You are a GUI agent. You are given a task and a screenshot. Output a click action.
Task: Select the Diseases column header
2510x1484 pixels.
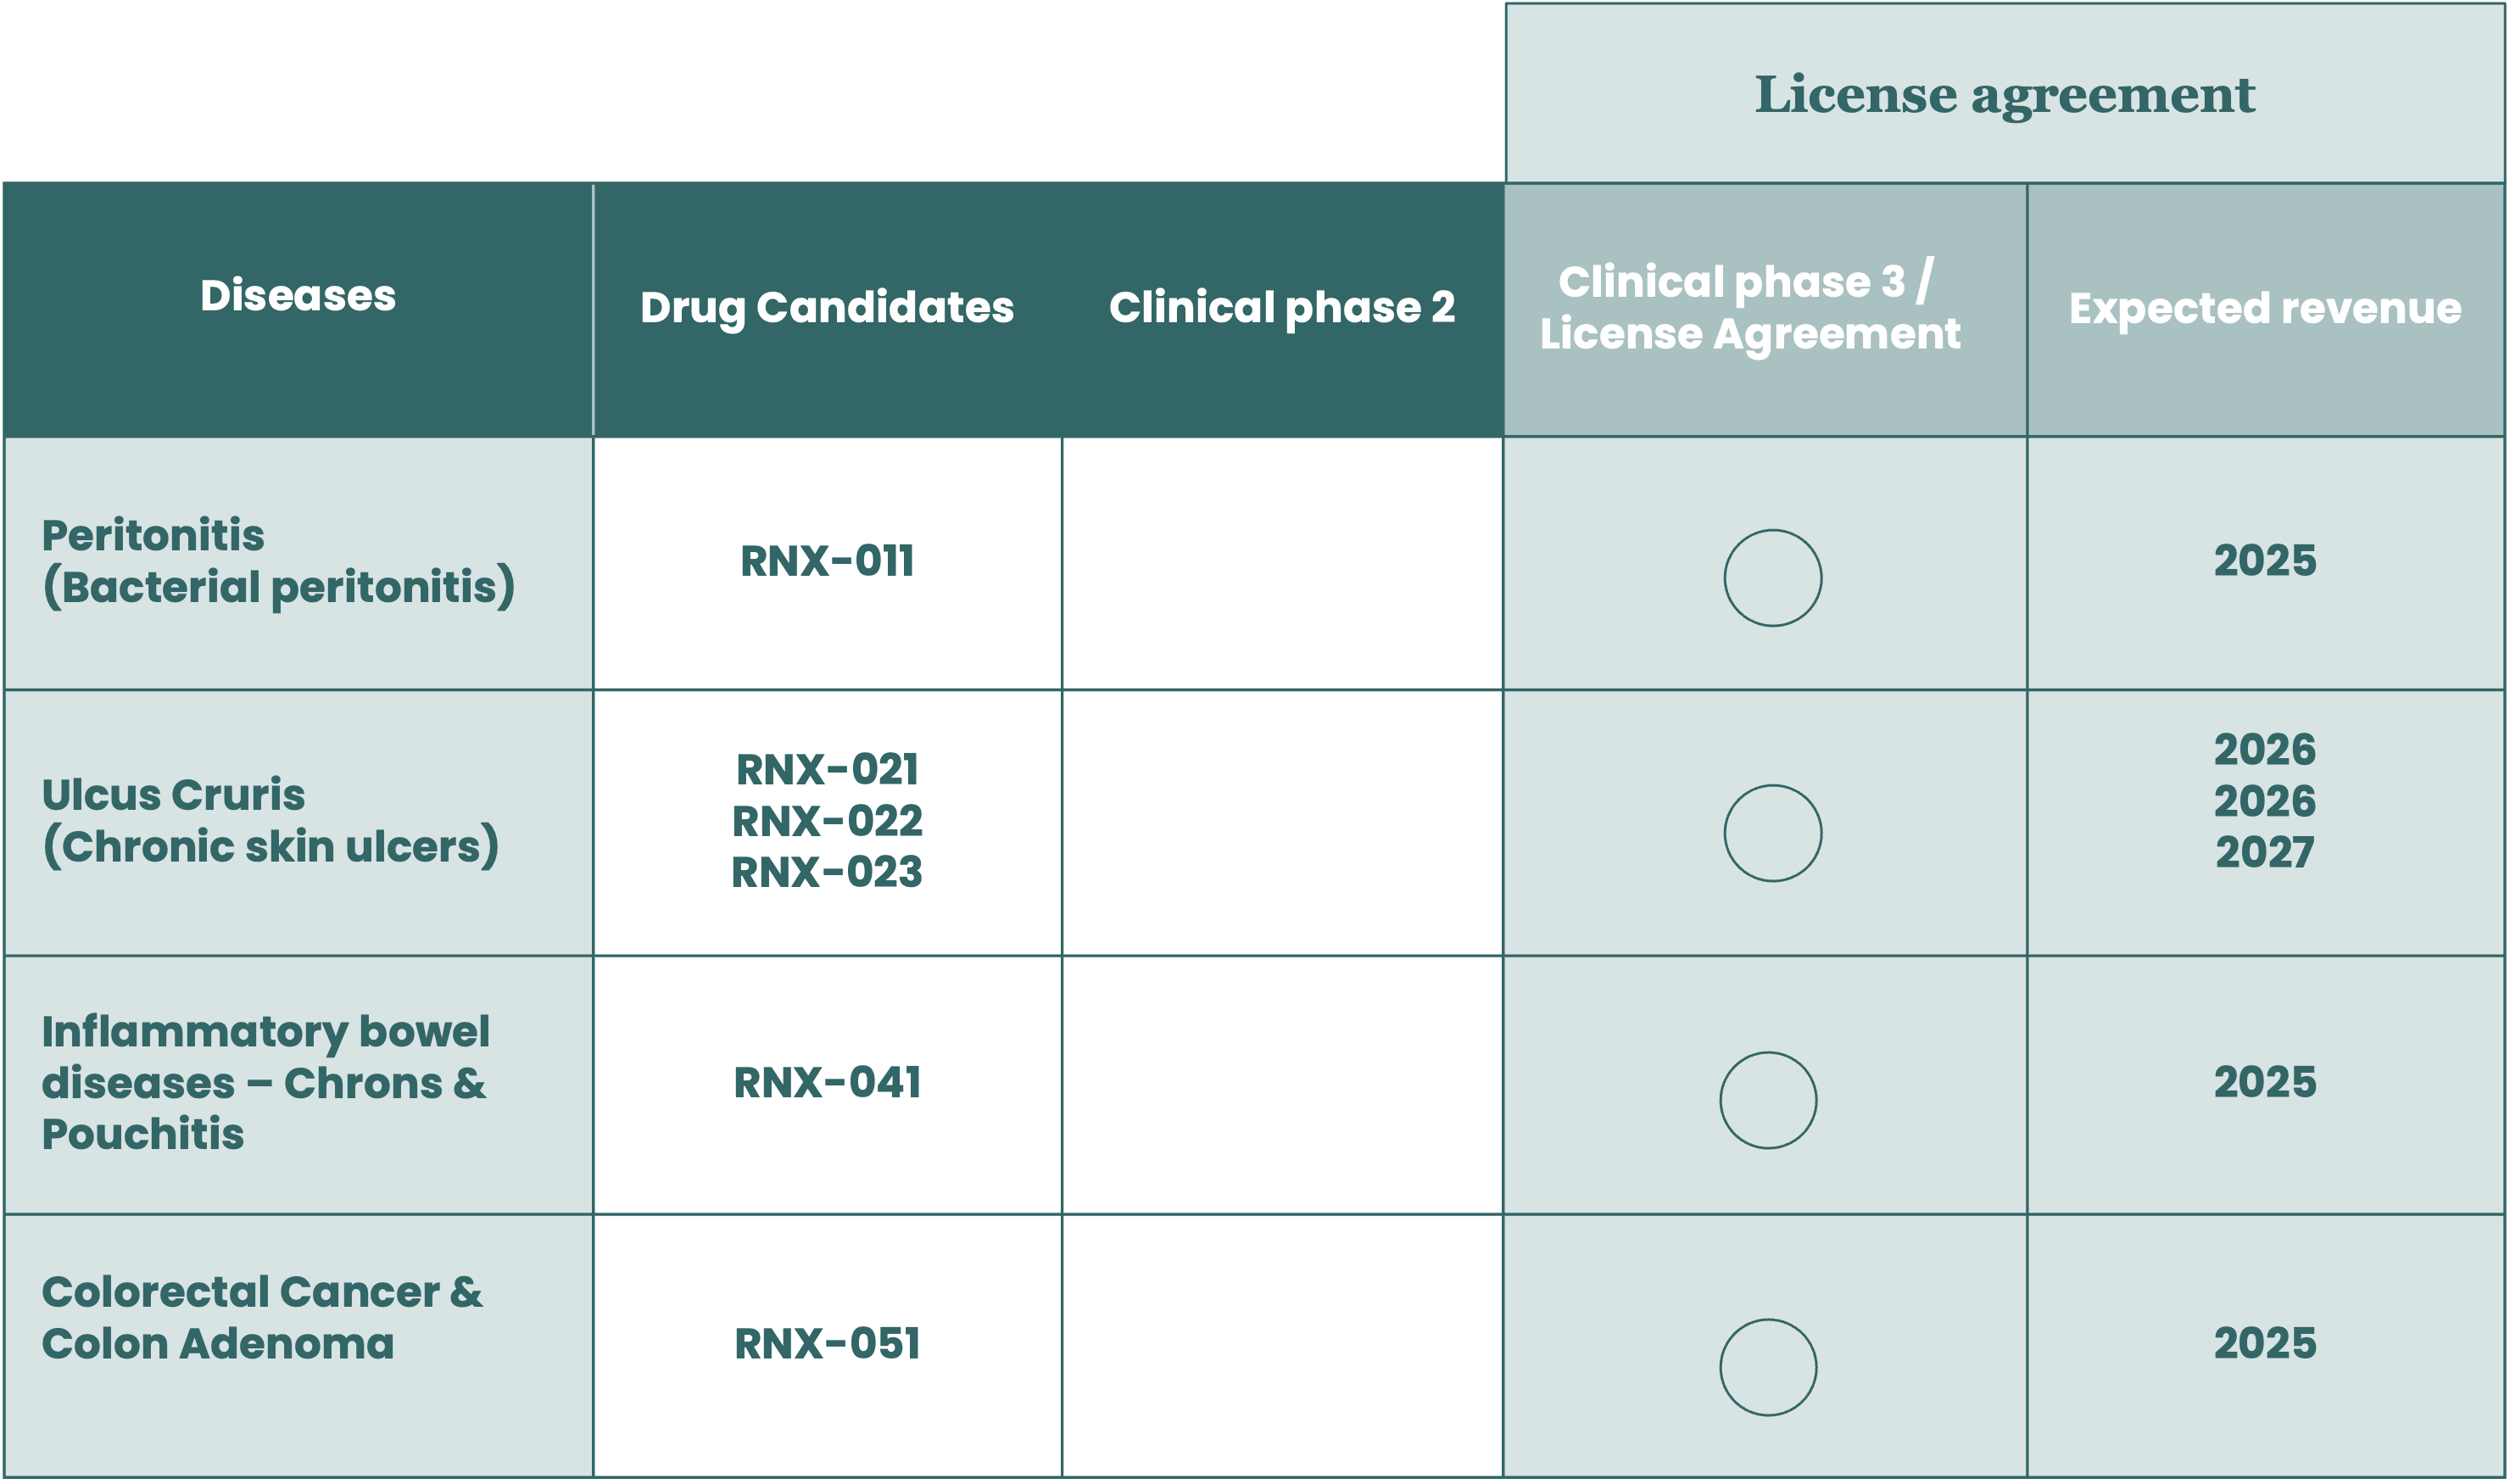(x=298, y=310)
